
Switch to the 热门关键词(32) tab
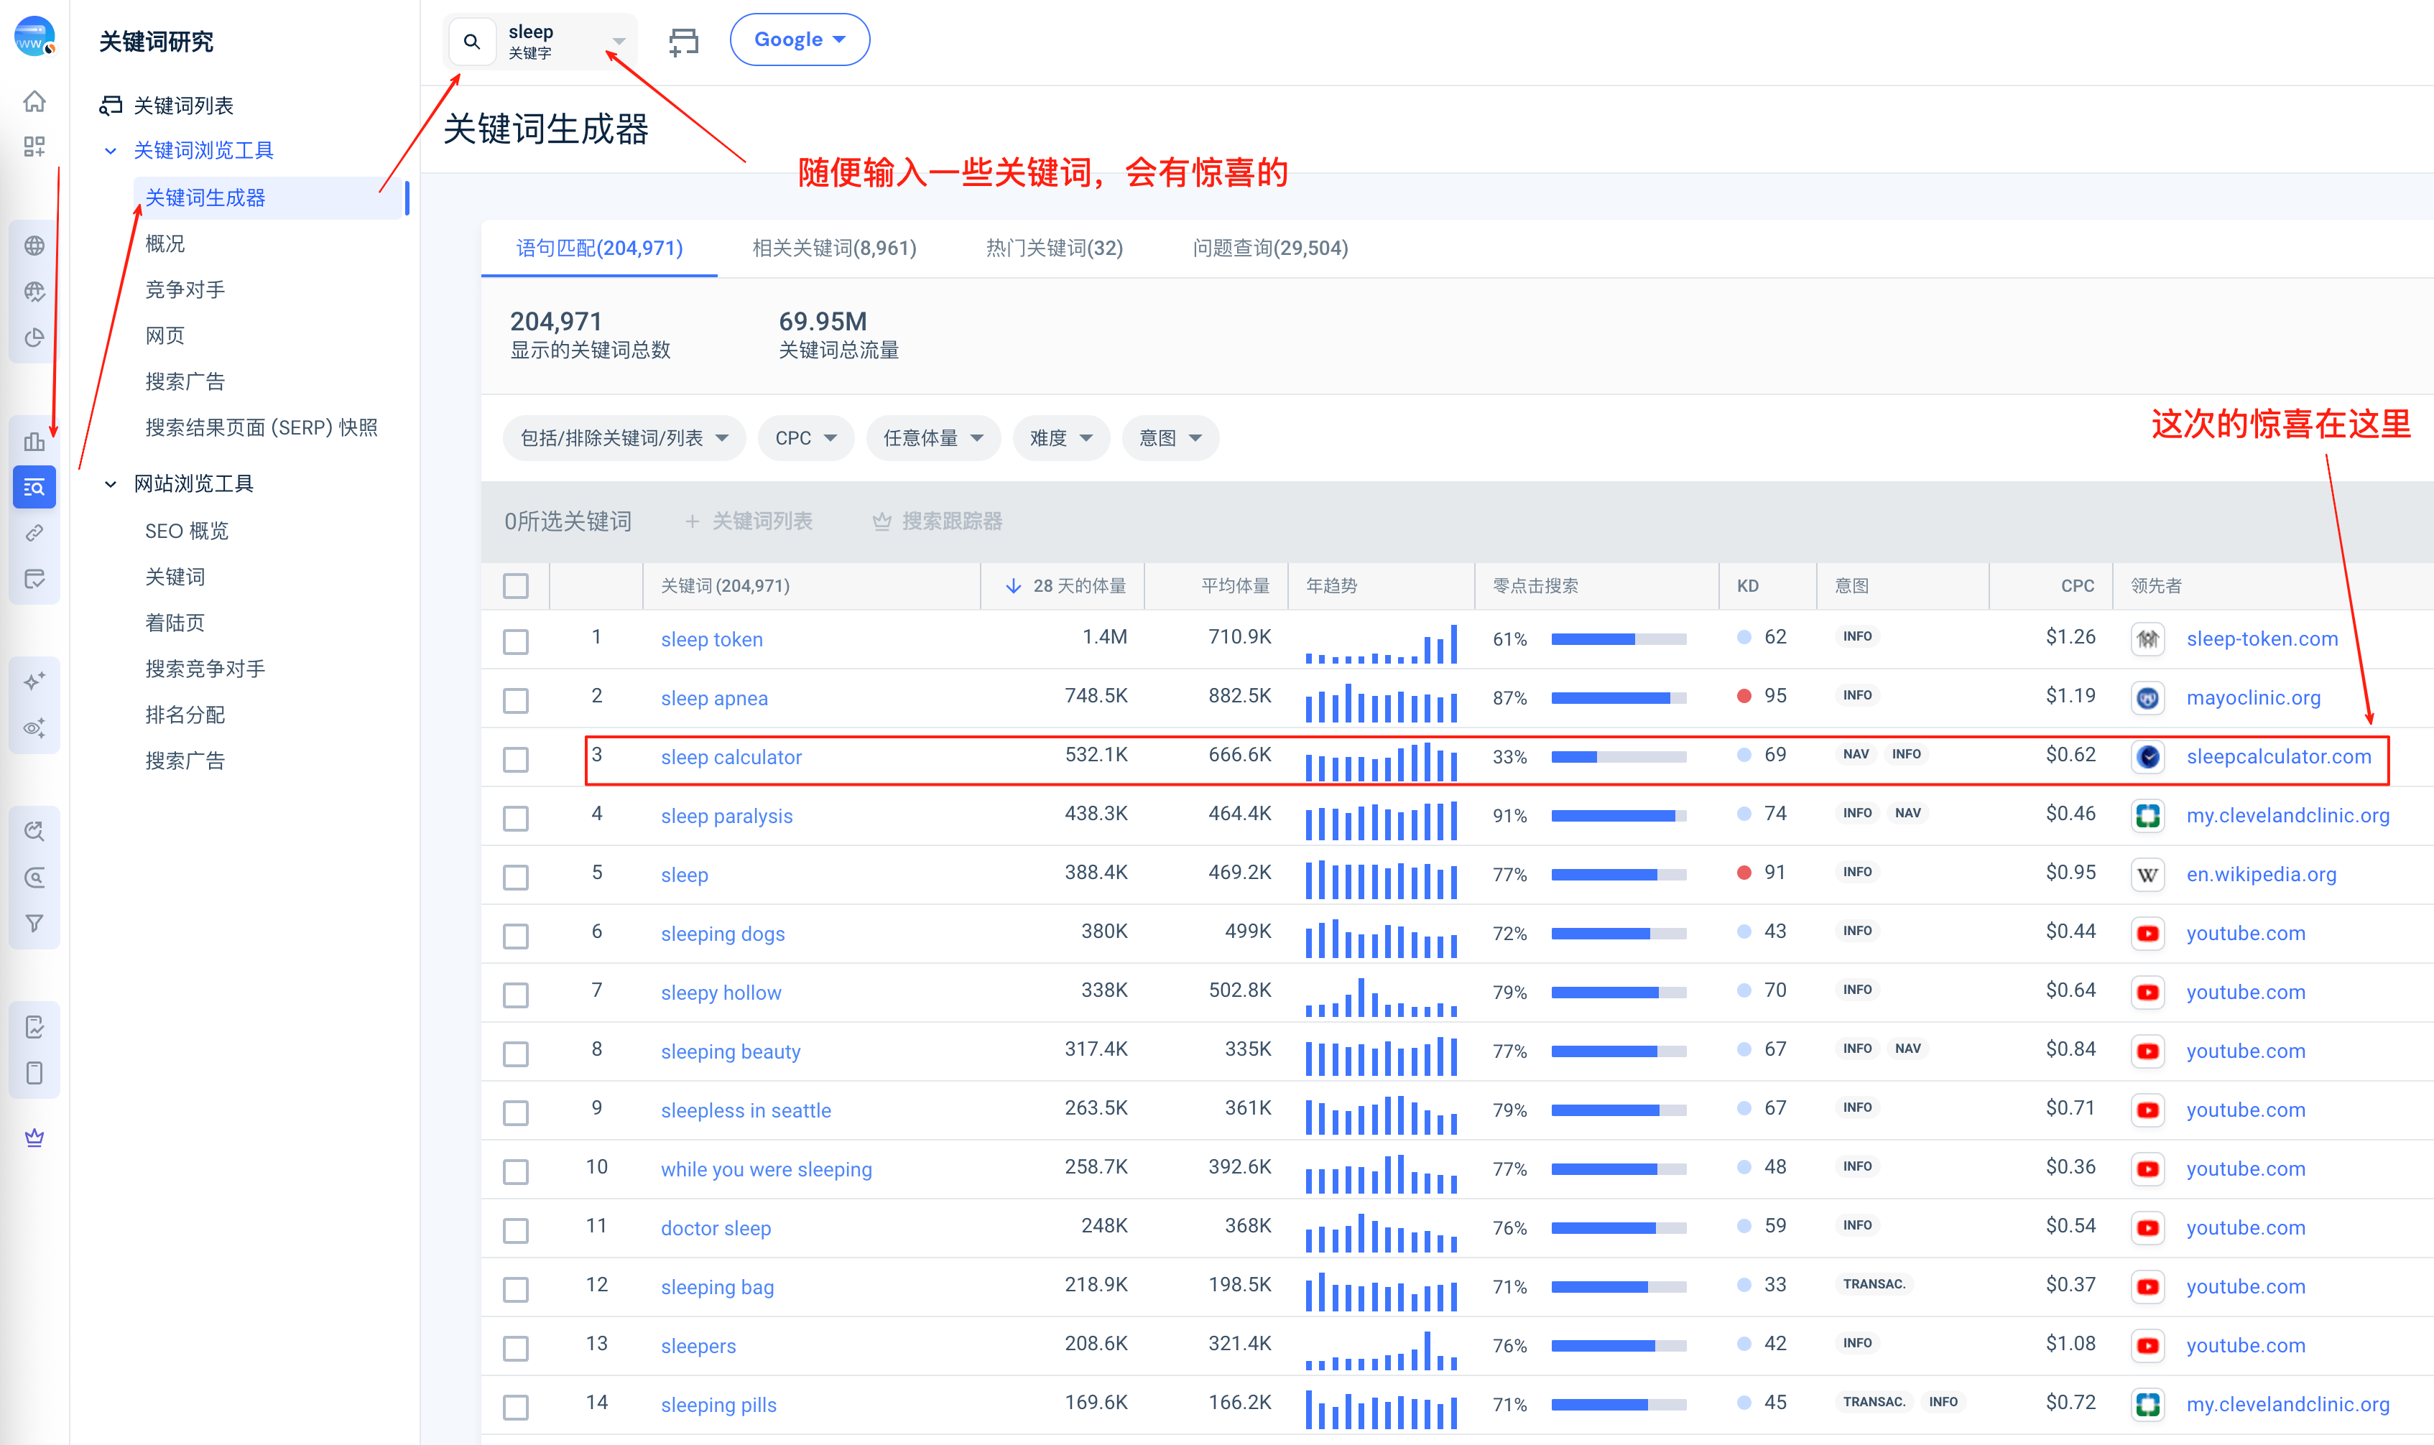(1054, 248)
